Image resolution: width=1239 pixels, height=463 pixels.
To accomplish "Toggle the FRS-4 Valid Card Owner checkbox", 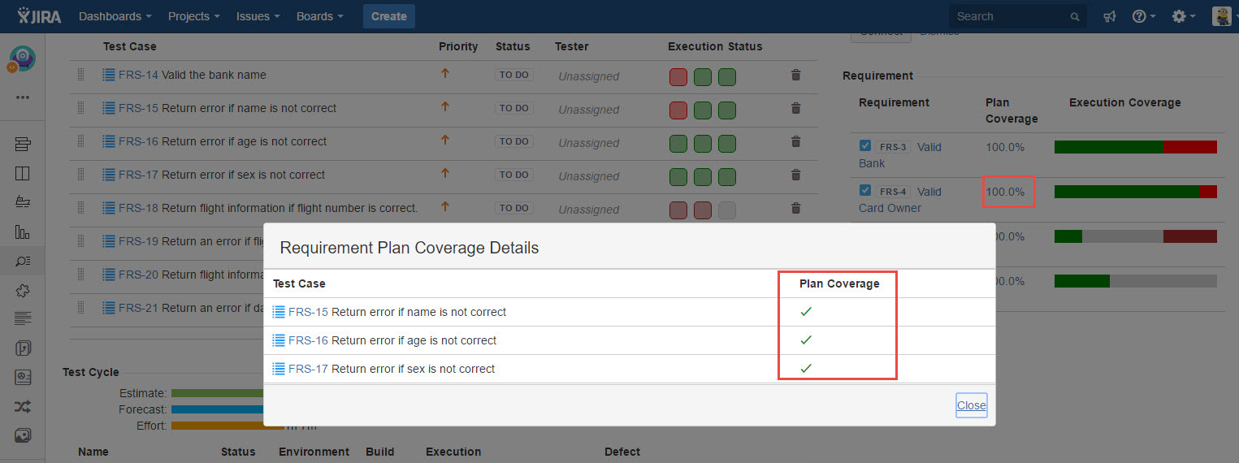I will click(x=865, y=191).
